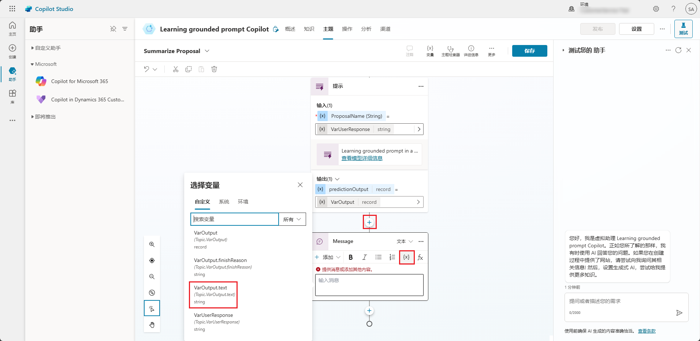Insert a bulleted list in the Message node
The image size is (700, 341).
379,257
